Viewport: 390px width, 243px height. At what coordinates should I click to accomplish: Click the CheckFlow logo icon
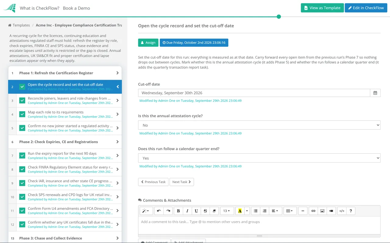click(9, 8)
